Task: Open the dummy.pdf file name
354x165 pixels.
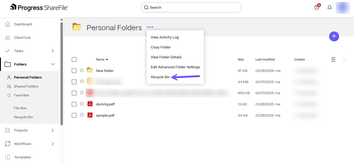Action: (x=106, y=104)
